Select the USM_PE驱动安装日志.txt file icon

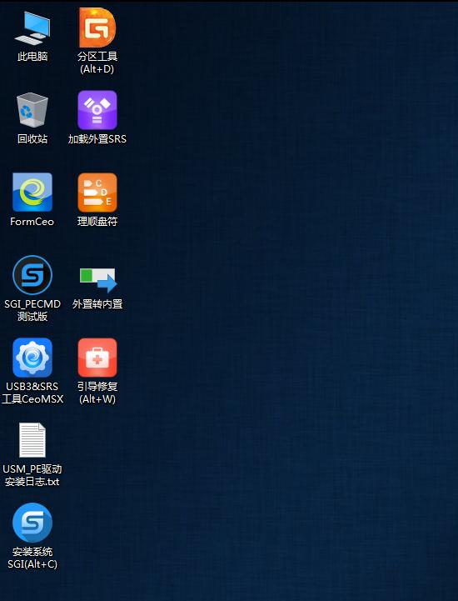tap(32, 440)
